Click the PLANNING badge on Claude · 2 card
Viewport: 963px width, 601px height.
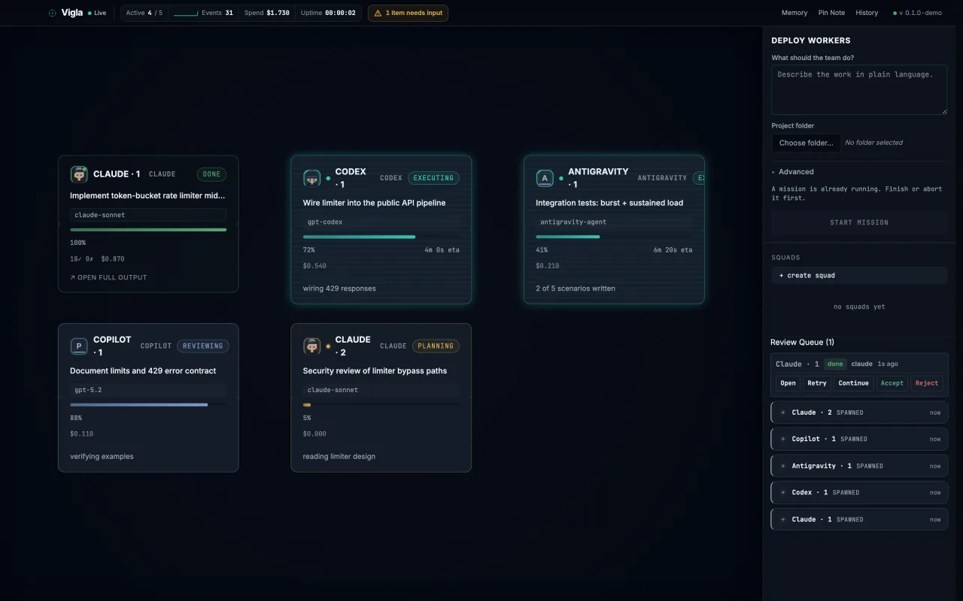coord(436,346)
